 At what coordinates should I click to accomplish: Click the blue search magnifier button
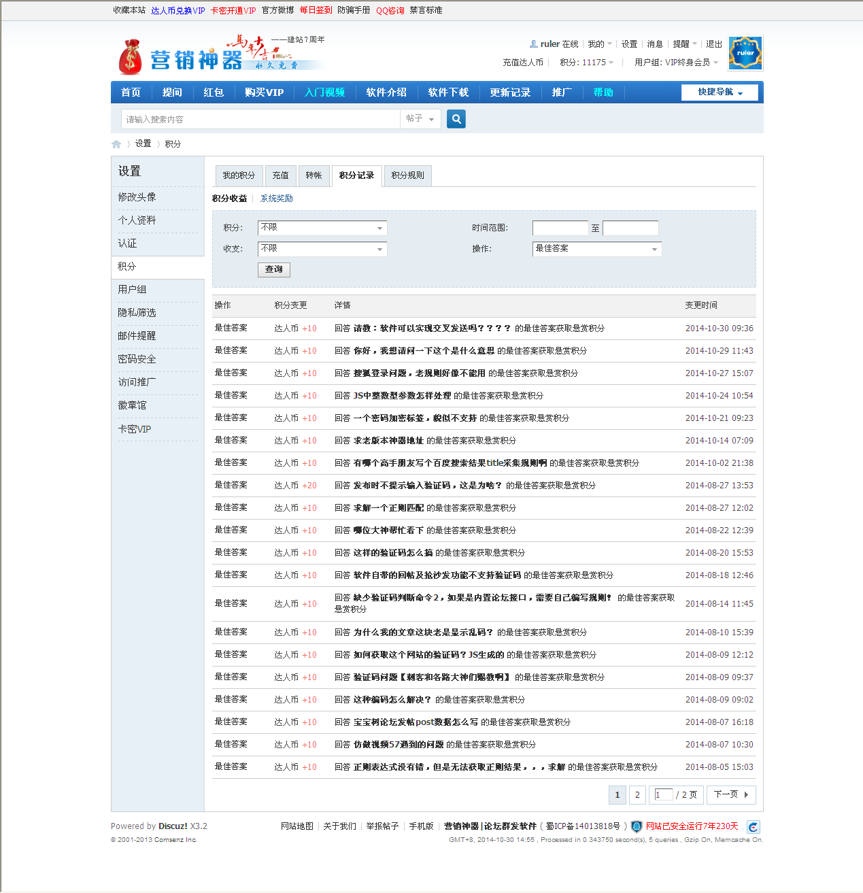click(x=456, y=119)
